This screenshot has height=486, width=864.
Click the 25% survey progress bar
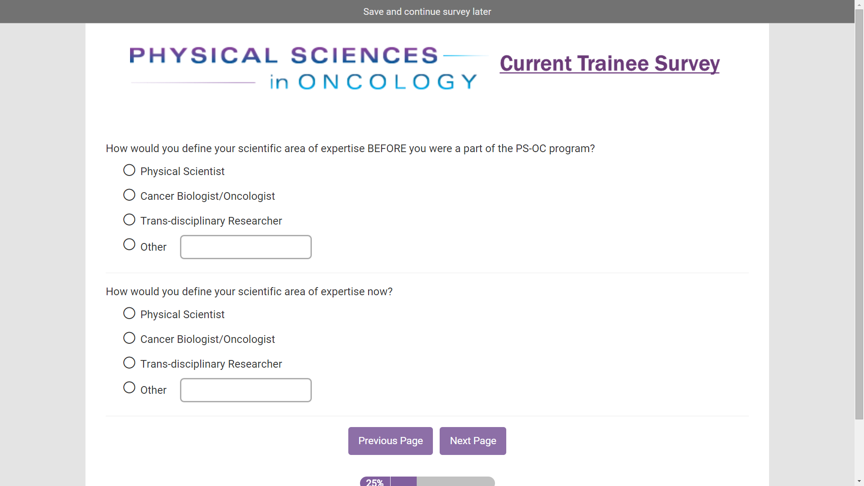[x=427, y=481]
